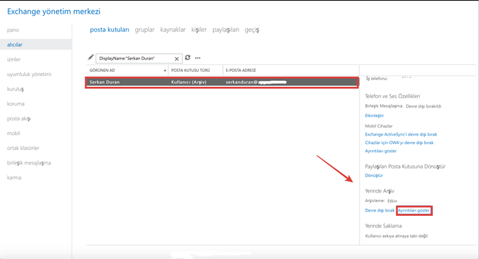
Task: Click Ayrıntıları göster under Mobil Cihazlar
Action: (381, 151)
